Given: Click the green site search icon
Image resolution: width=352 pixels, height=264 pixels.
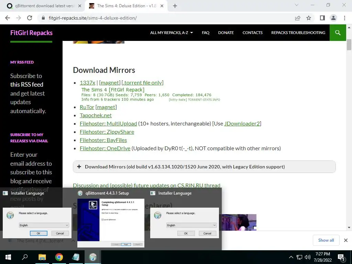Looking at the screenshot, I should coord(338,33).
